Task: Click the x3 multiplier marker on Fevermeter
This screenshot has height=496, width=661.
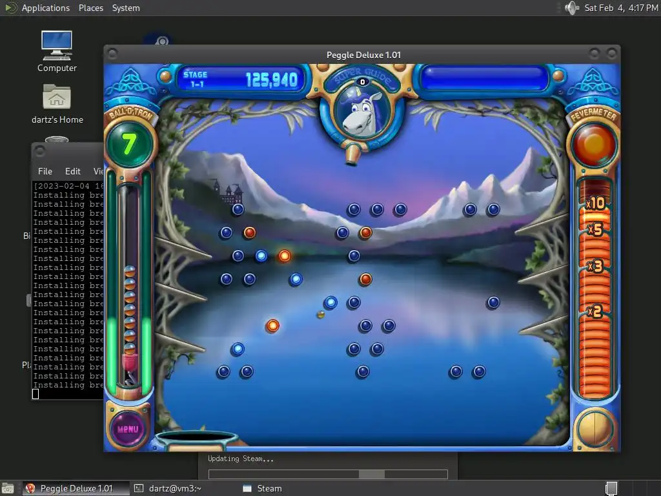Action: [x=595, y=266]
